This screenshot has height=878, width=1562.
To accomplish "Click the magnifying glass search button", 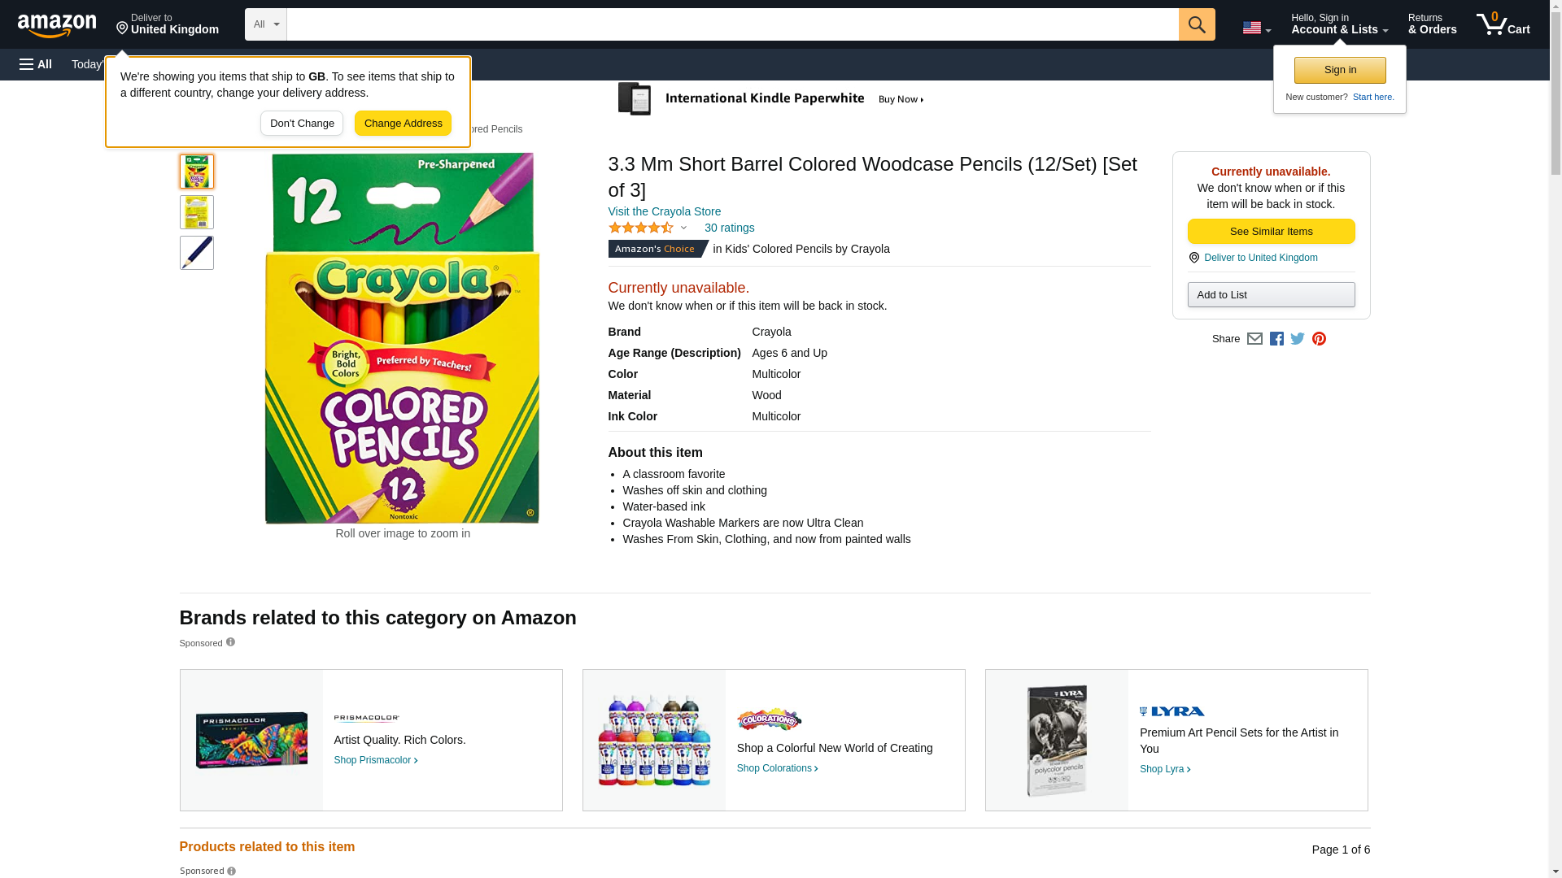I will (1196, 24).
